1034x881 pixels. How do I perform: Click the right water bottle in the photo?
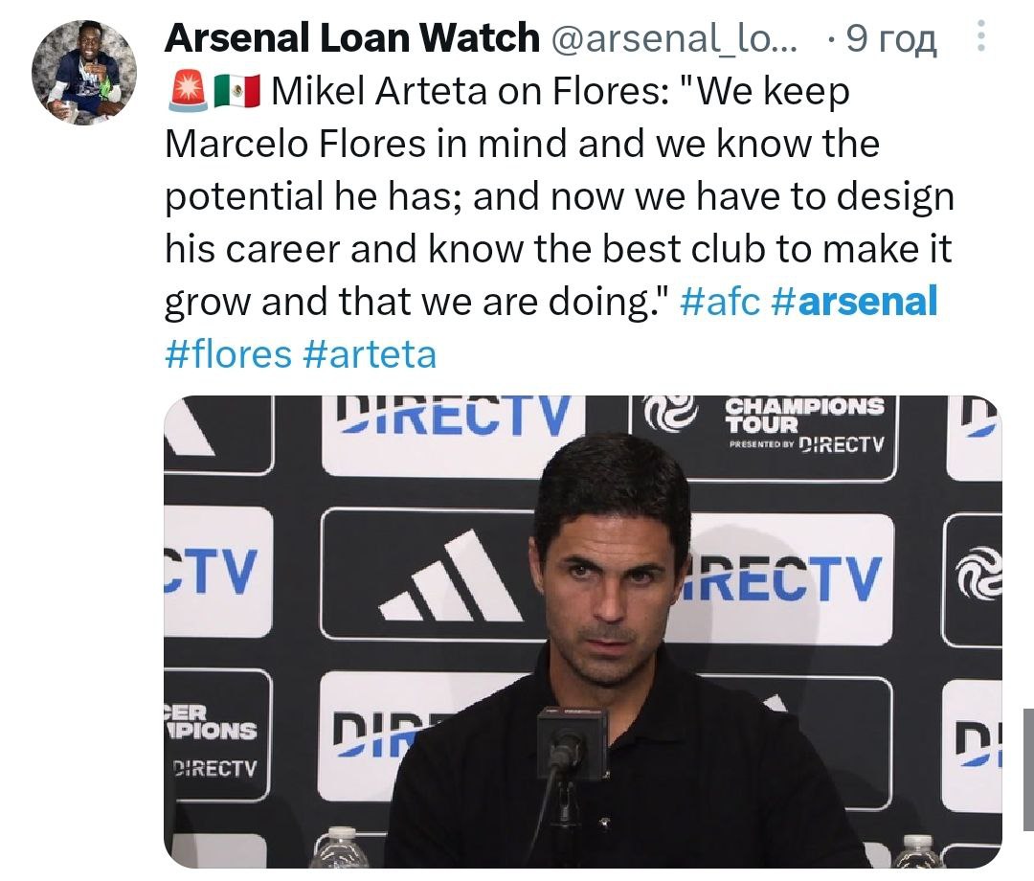[917, 852]
